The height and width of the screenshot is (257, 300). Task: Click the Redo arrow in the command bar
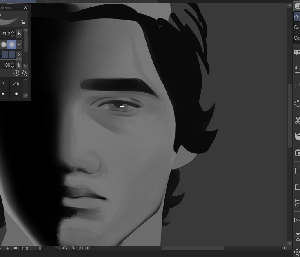click(297, 86)
